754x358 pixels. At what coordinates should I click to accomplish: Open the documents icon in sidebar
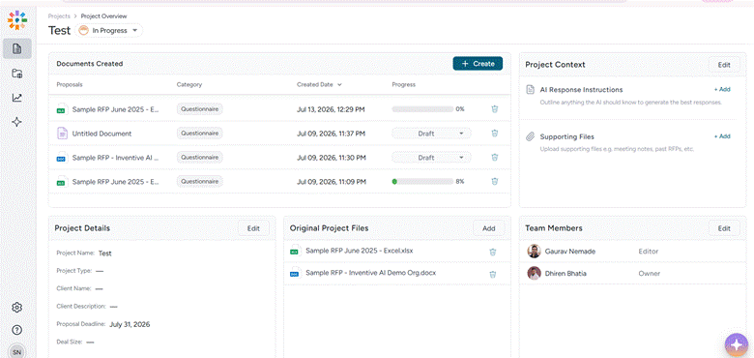click(17, 48)
